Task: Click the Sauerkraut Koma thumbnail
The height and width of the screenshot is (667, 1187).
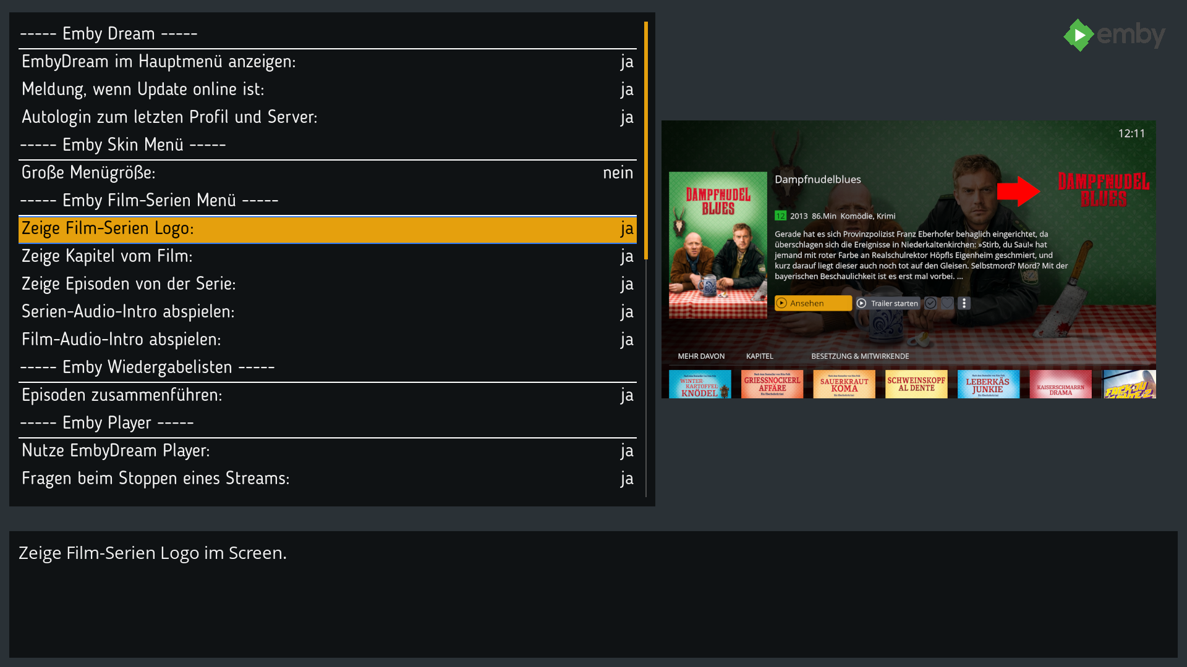Action: (x=844, y=384)
